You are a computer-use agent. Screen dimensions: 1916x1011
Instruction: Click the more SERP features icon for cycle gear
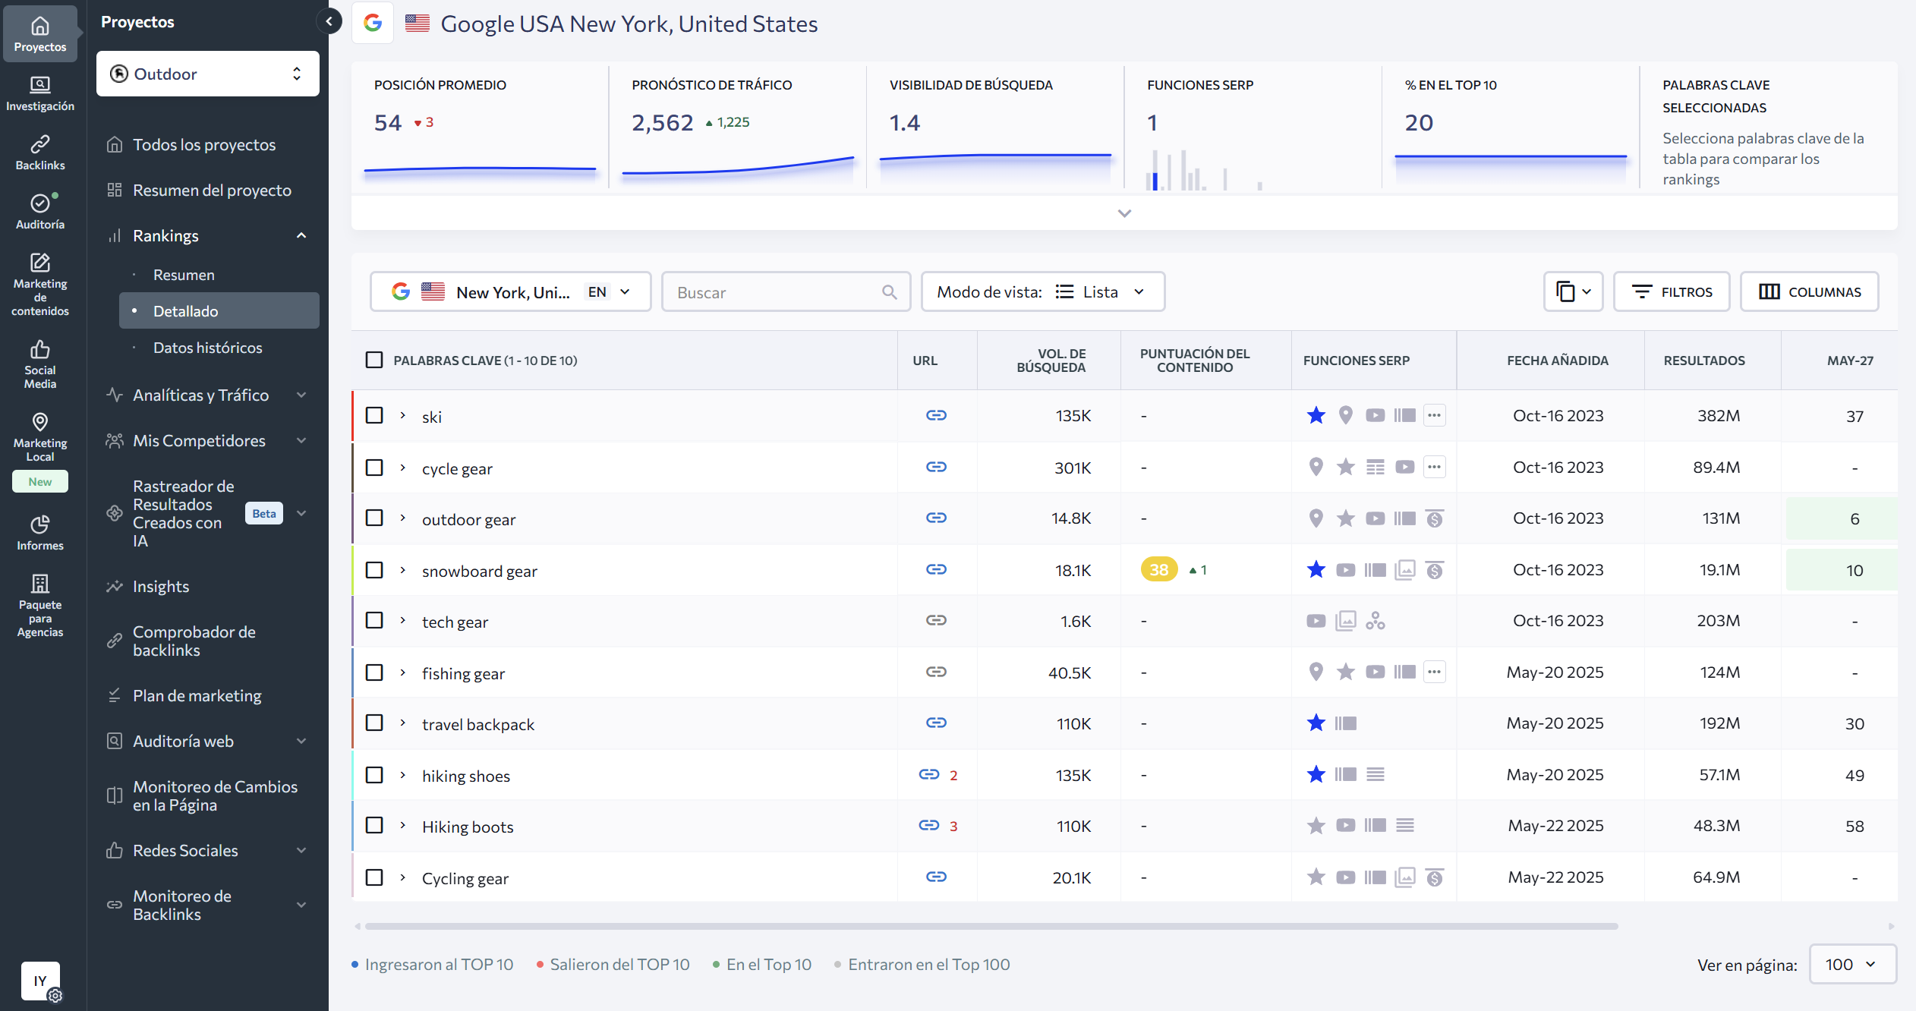(1433, 467)
